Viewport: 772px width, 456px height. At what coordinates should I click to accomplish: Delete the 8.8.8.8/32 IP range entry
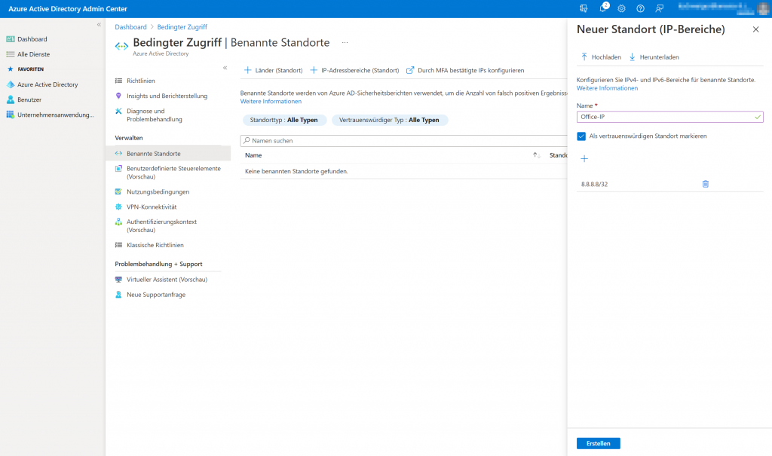point(706,184)
